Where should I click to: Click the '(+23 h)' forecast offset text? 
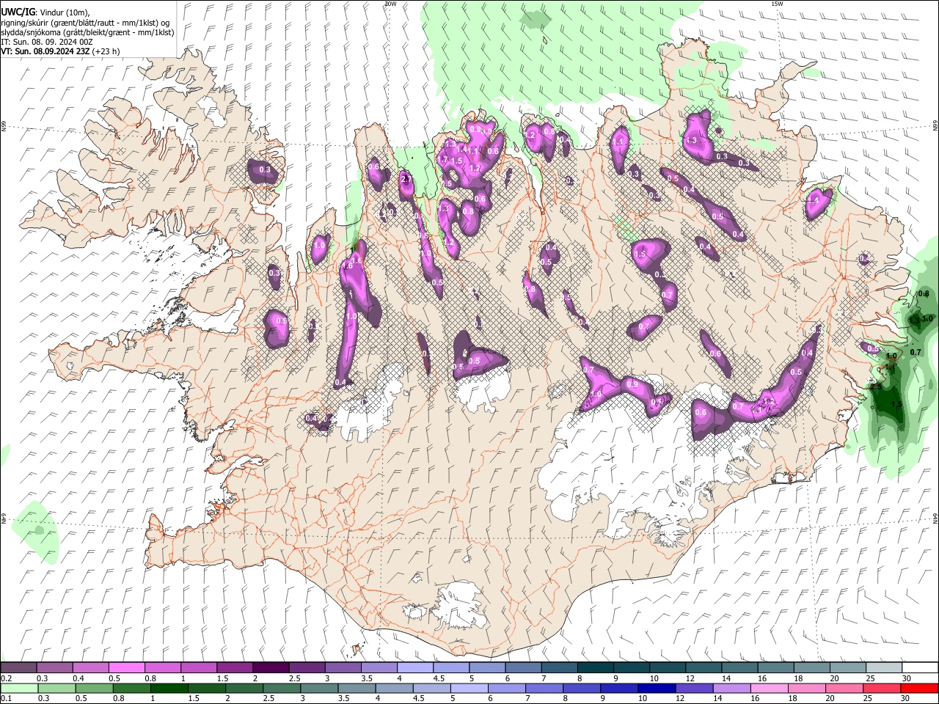[x=106, y=51]
